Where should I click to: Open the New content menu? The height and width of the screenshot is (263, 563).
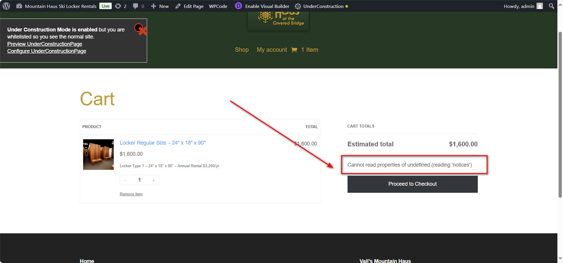tap(164, 6)
